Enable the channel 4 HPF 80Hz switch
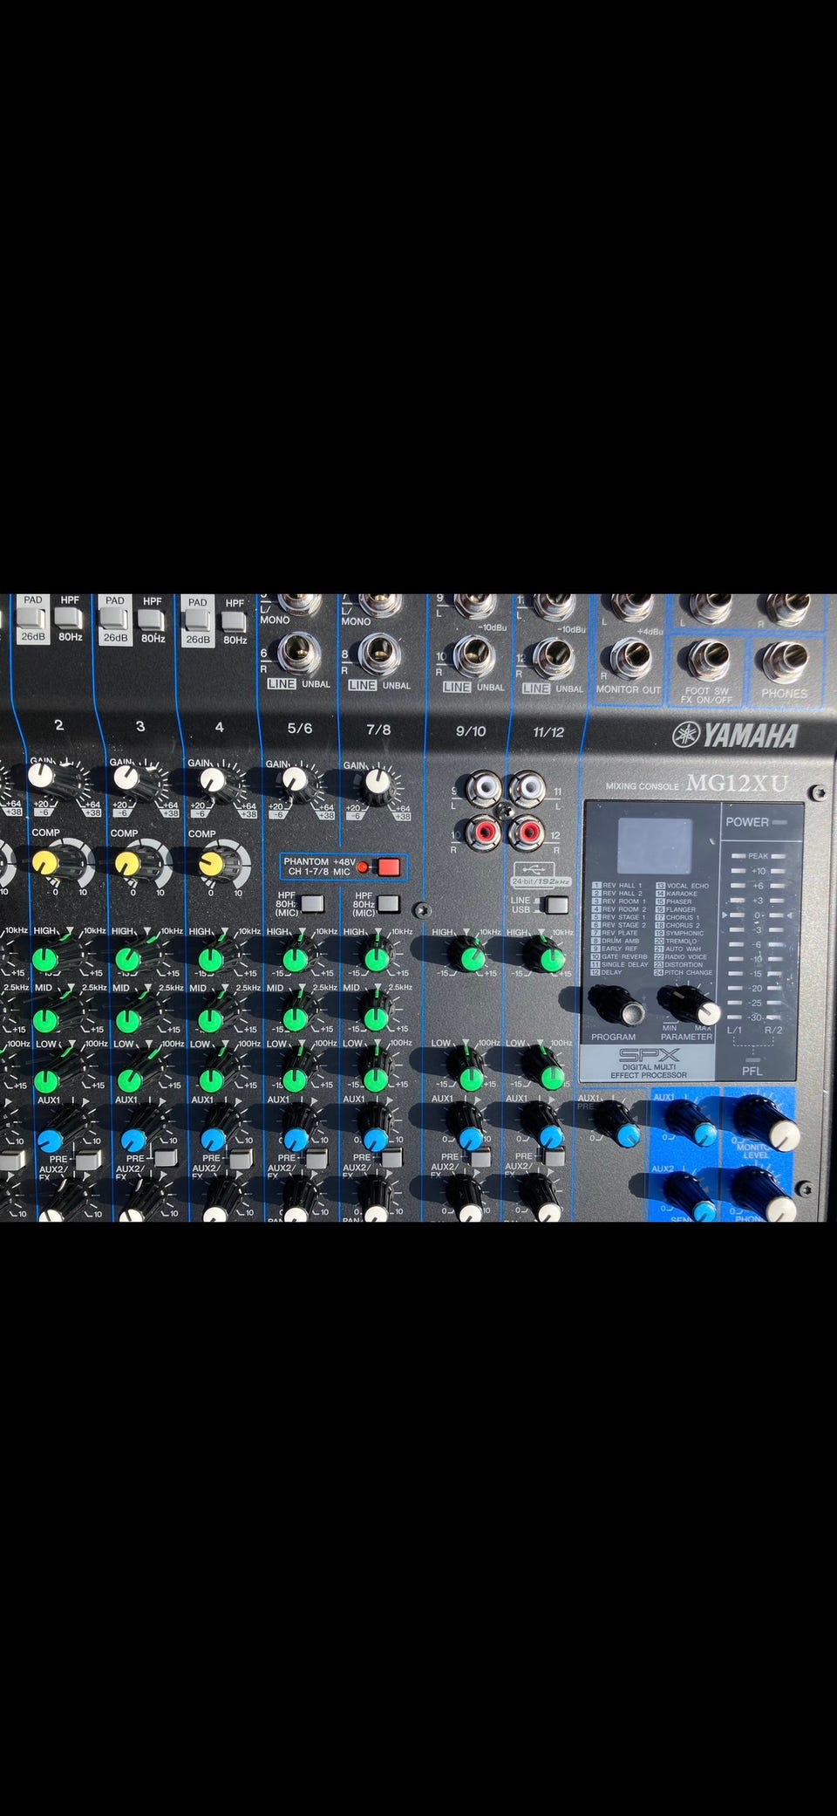 (234, 621)
